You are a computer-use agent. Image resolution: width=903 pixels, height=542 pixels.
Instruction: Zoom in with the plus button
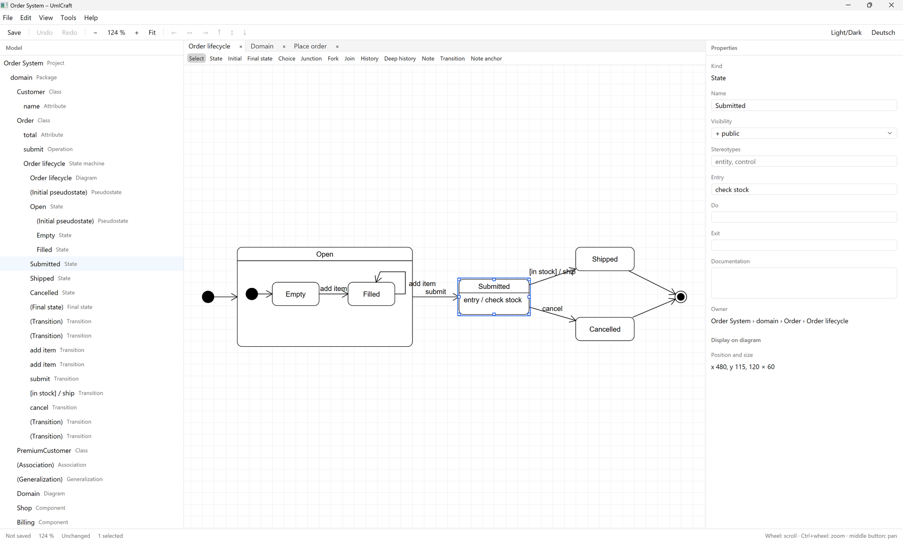(137, 32)
